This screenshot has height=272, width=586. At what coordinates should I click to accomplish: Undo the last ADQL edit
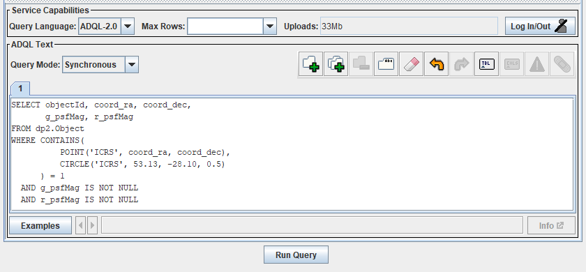click(x=436, y=64)
